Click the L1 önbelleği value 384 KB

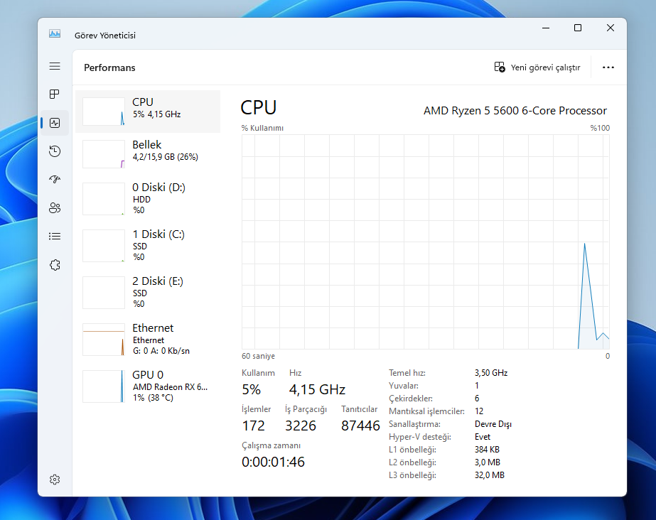pyautogui.click(x=487, y=450)
